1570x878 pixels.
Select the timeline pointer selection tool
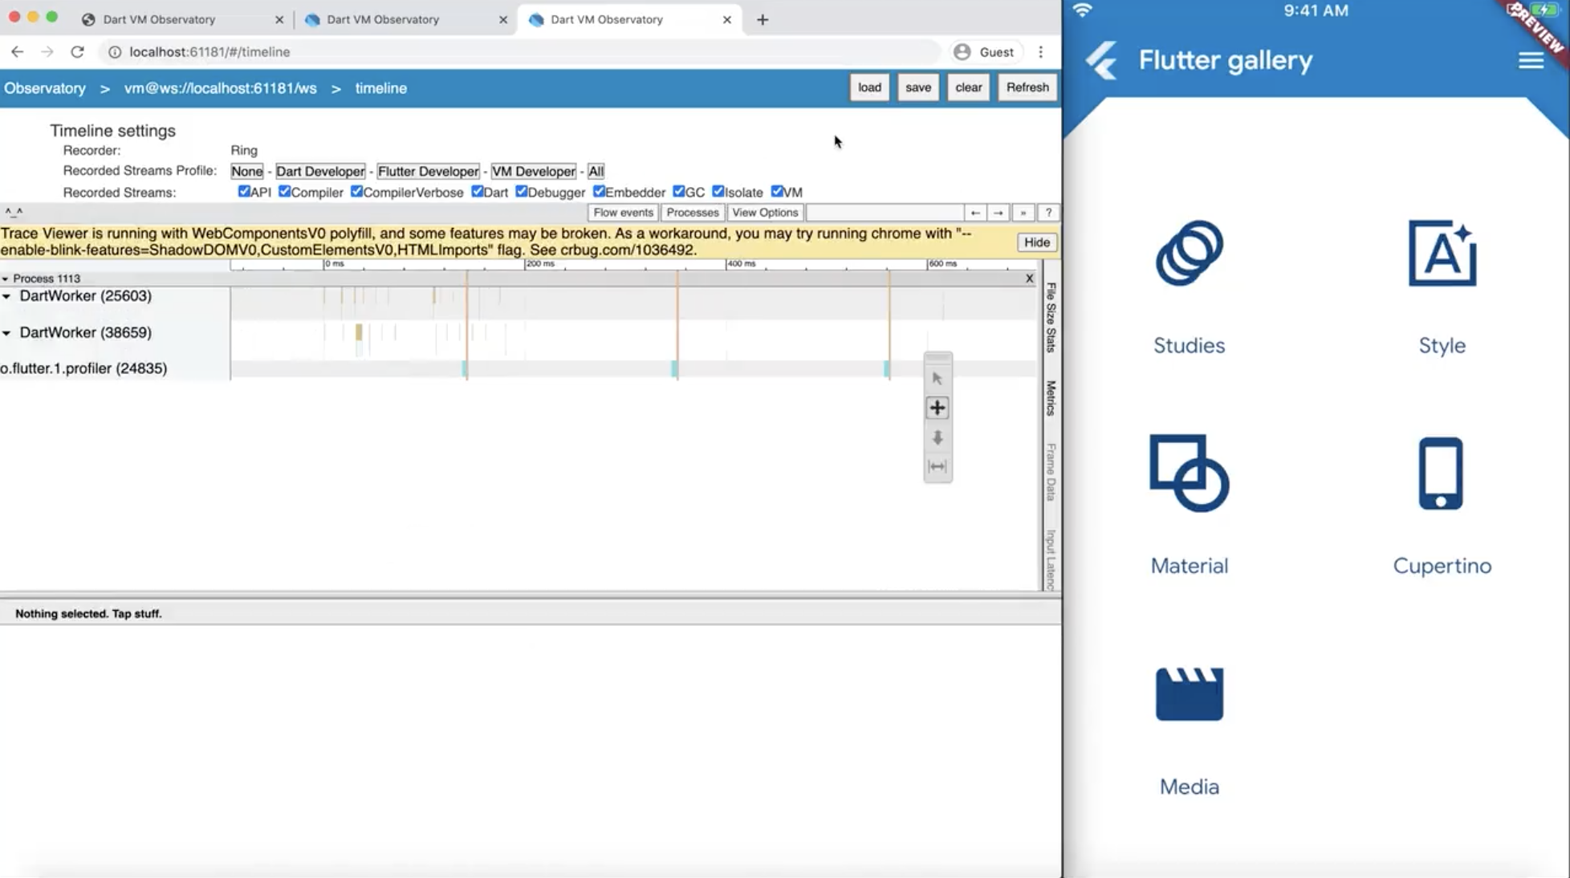tap(937, 378)
